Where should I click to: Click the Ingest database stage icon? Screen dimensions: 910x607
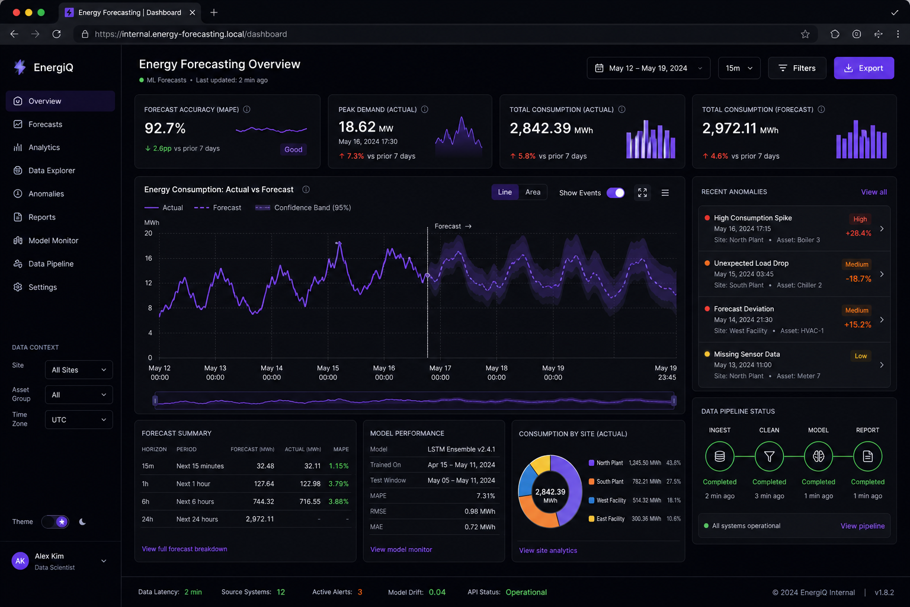[720, 456]
